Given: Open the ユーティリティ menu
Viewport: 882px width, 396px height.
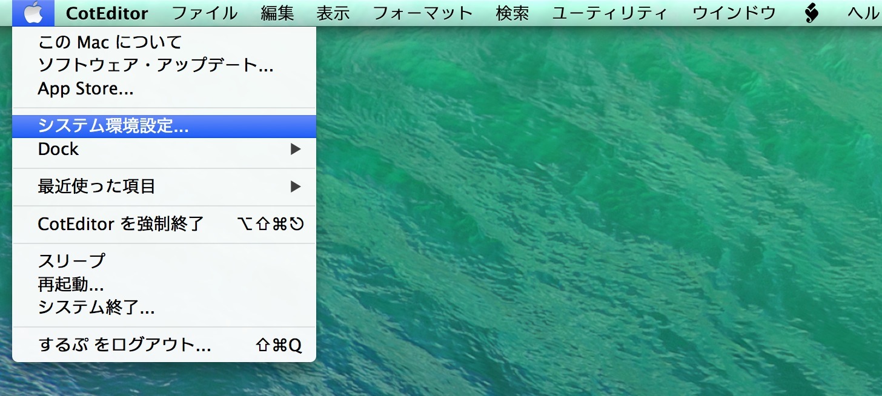Looking at the screenshot, I should [611, 13].
